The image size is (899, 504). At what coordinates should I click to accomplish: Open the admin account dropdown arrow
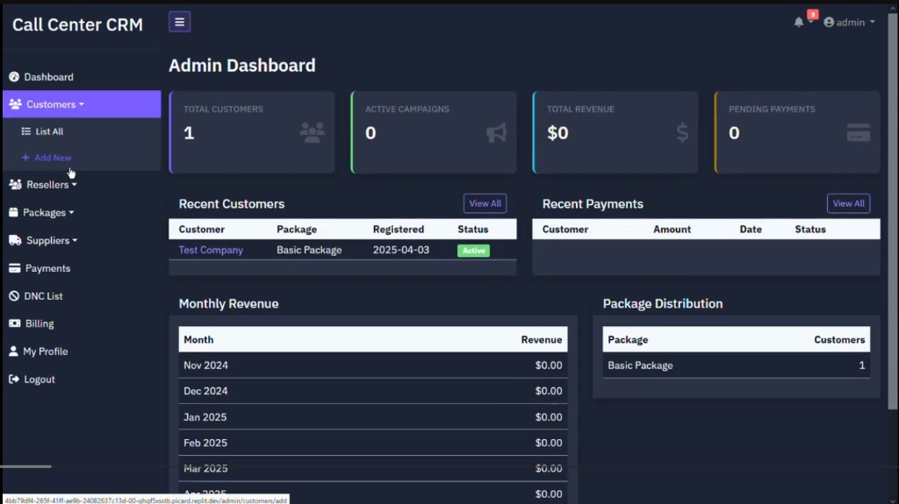pyautogui.click(x=872, y=22)
